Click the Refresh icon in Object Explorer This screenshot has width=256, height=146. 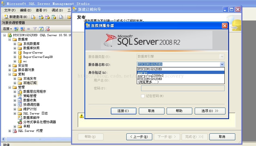click(41, 29)
